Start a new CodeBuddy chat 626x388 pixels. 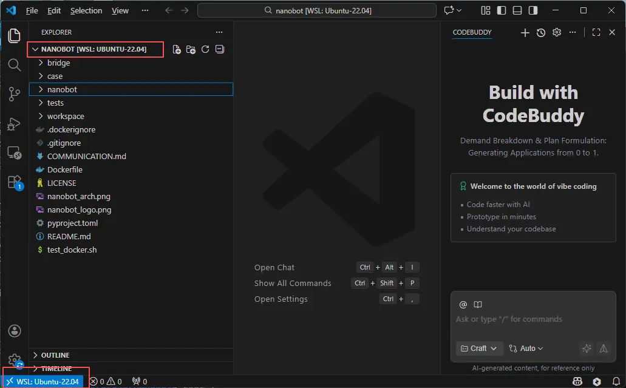[525, 33]
